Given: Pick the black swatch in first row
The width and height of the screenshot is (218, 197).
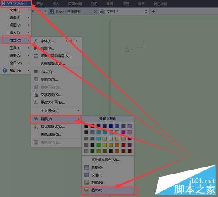Looking at the screenshot, I should (x=86, y=126).
